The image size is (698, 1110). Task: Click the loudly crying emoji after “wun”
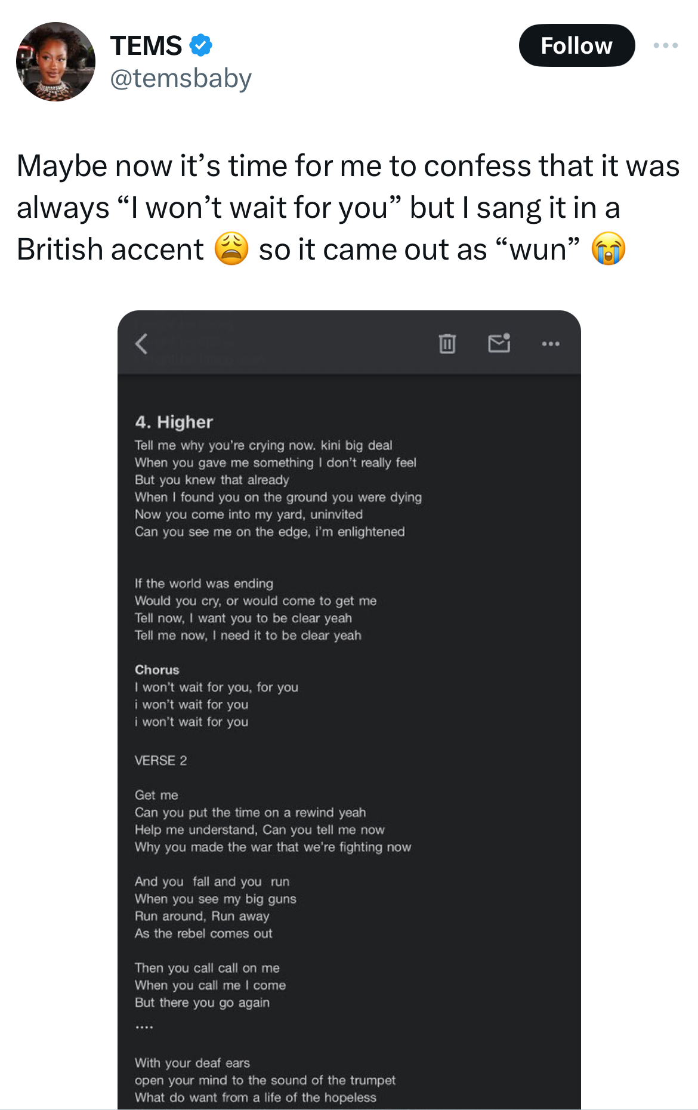[608, 249]
